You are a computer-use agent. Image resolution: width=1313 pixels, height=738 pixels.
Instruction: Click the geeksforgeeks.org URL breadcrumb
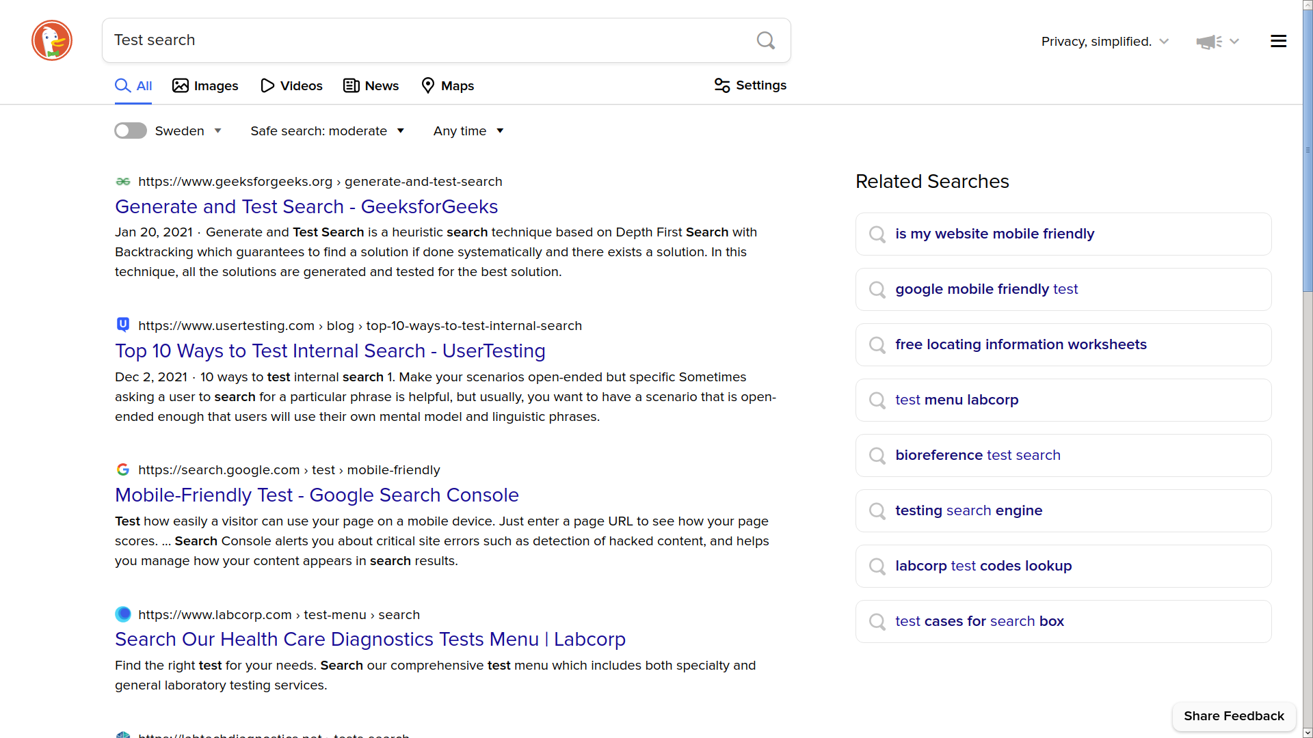coord(320,182)
